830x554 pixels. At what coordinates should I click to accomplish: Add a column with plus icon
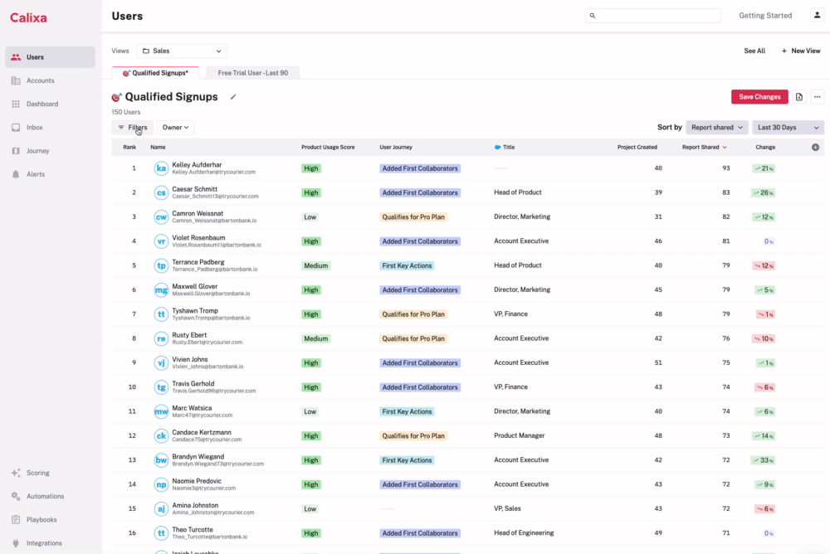[x=815, y=147]
